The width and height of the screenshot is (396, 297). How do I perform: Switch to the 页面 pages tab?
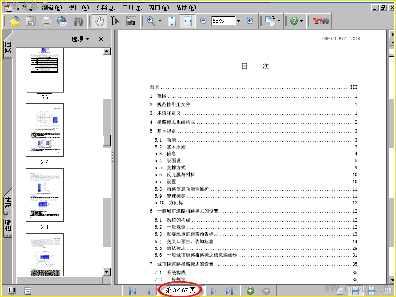8,47
